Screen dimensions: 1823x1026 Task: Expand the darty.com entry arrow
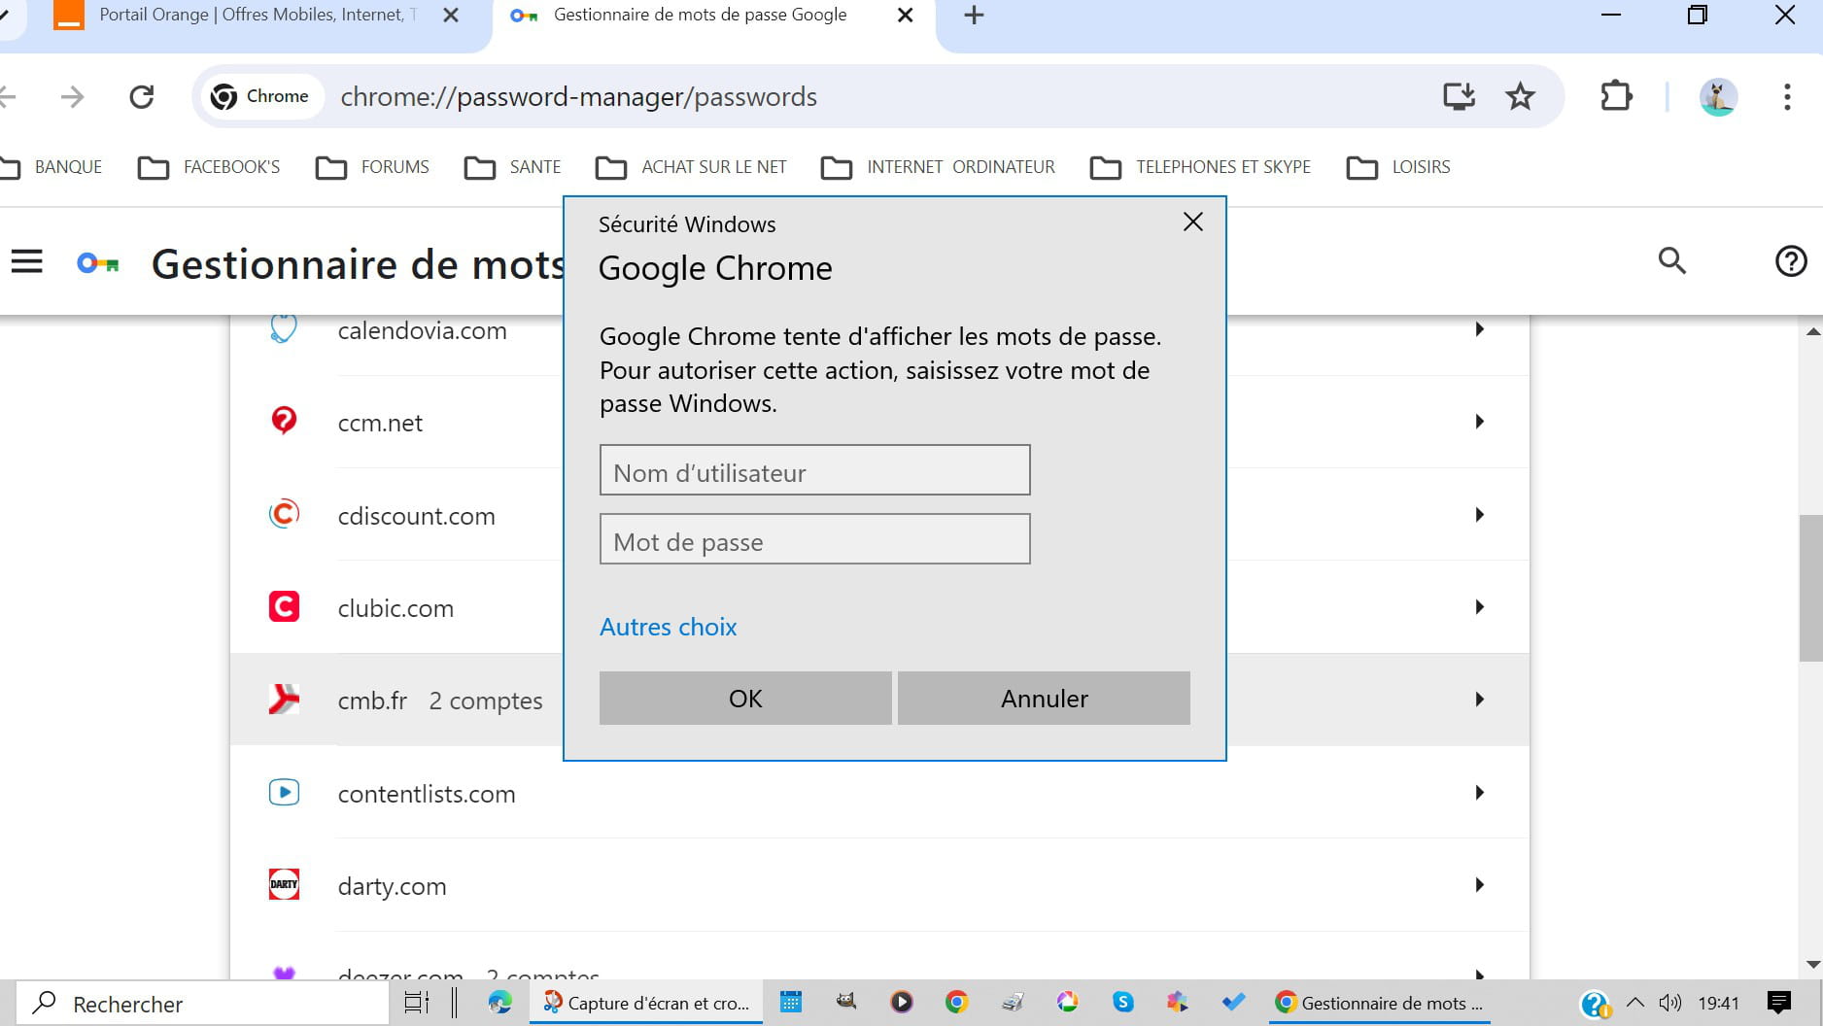(1479, 885)
